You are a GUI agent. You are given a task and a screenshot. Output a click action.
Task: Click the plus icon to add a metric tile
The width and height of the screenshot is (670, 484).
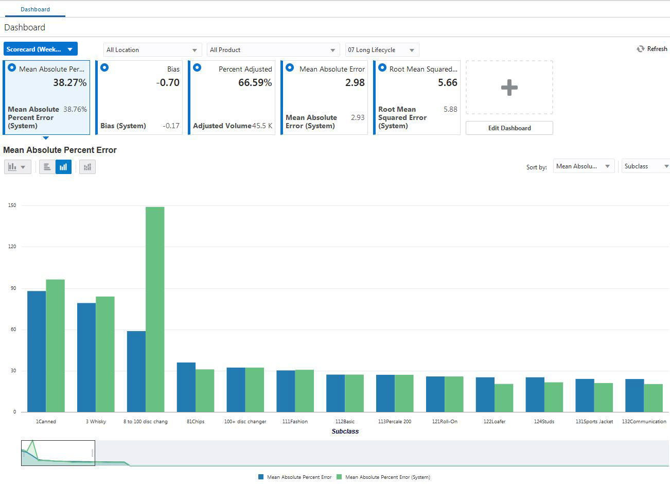pyautogui.click(x=509, y=87)
